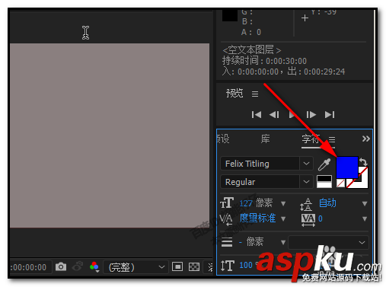Click the small no-color swatch
Screen dimensions: 386x287
coord(340,183)
